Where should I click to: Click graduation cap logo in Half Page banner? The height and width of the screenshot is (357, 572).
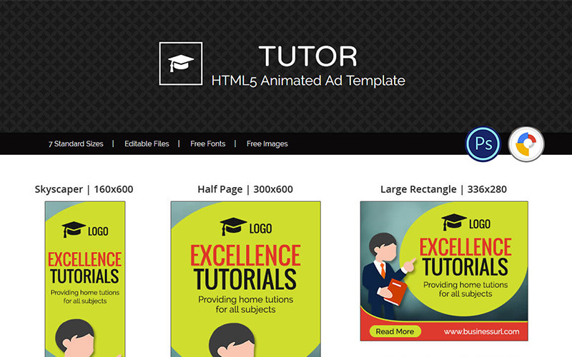click(234, 226)
